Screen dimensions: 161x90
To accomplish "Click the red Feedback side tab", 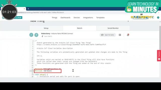I will pos(159,55).
